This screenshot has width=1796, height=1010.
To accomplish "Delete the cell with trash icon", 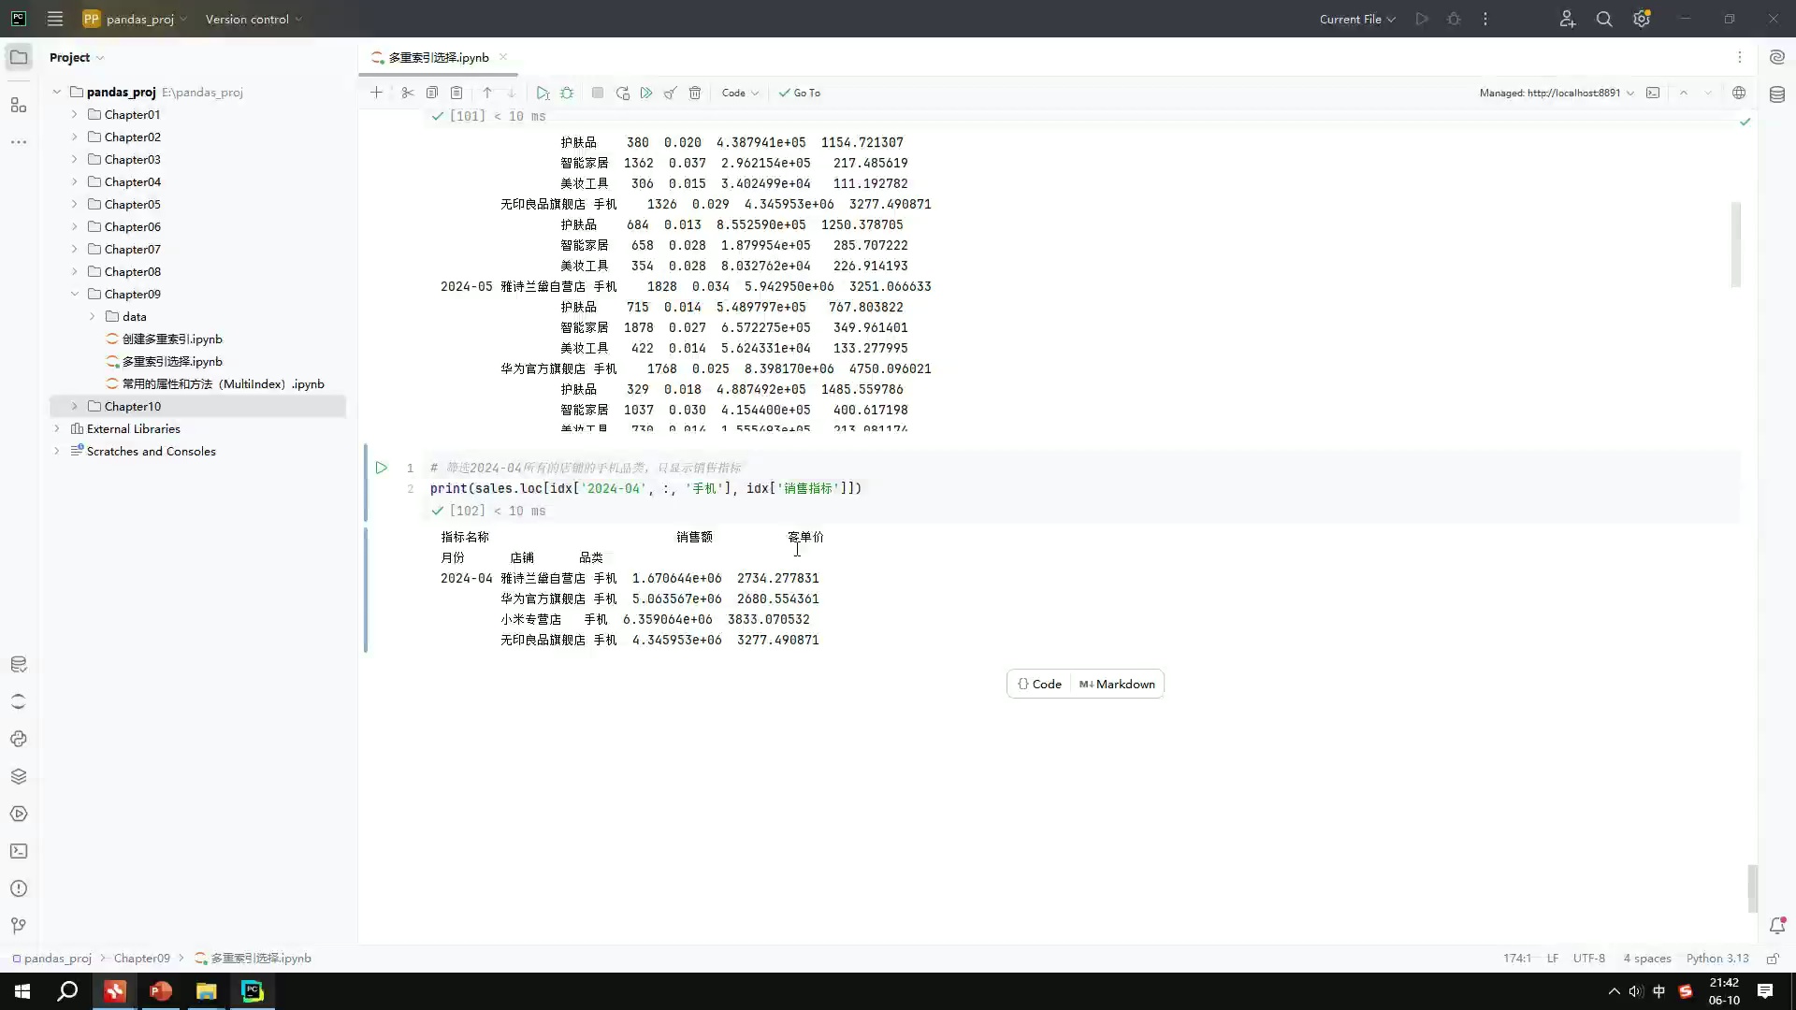I will coord(695,93).
